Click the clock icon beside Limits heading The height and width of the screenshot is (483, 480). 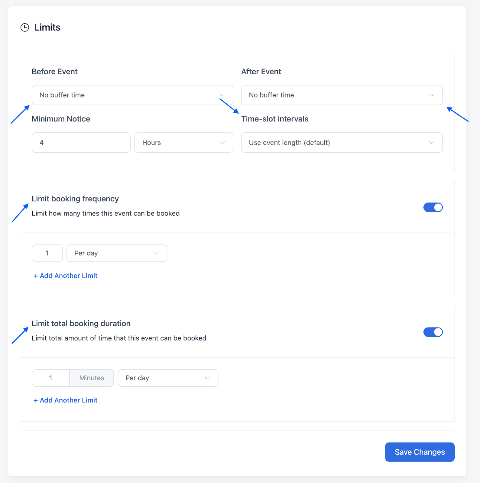25,27
